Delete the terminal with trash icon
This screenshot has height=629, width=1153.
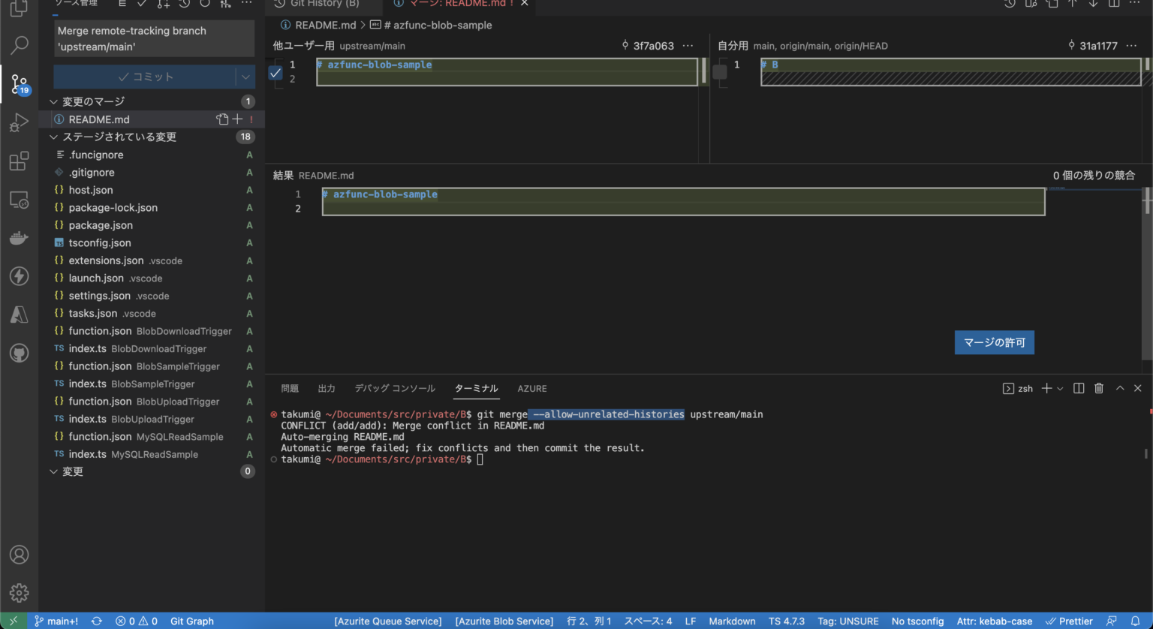[1099, 388]
